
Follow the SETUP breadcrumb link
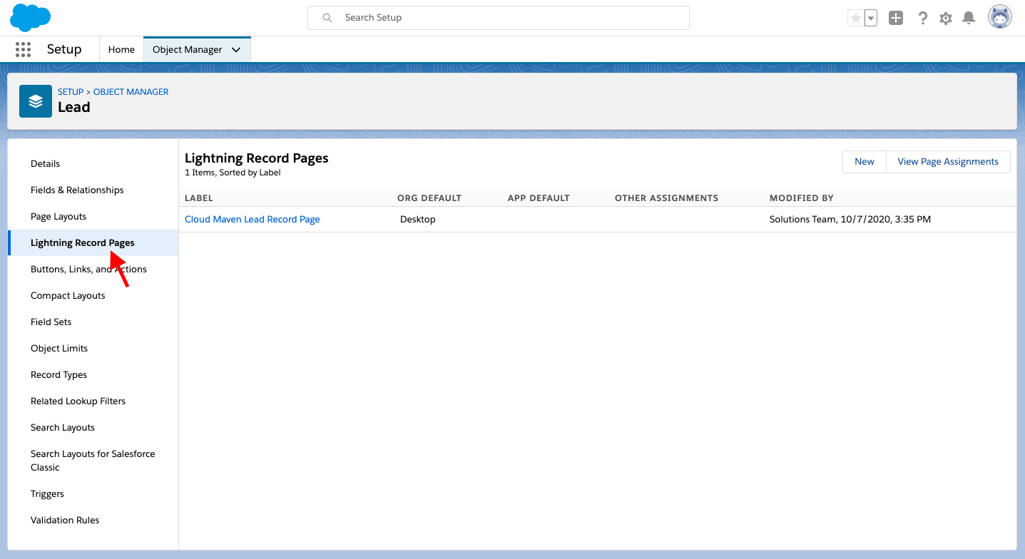pos(71,92)
